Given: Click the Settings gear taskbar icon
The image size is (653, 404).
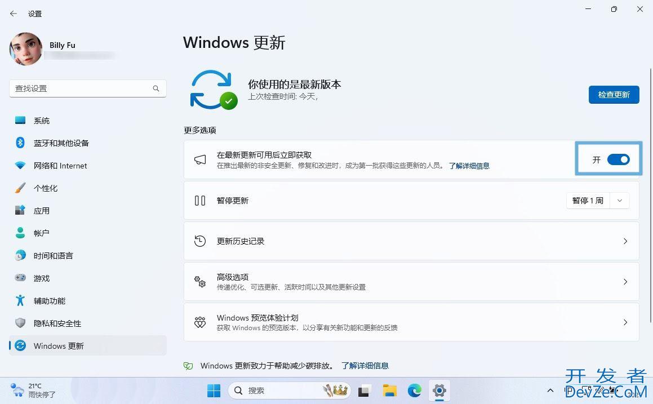Looking at the screenshot, I should pyautogui.click(x=439, y=390).
